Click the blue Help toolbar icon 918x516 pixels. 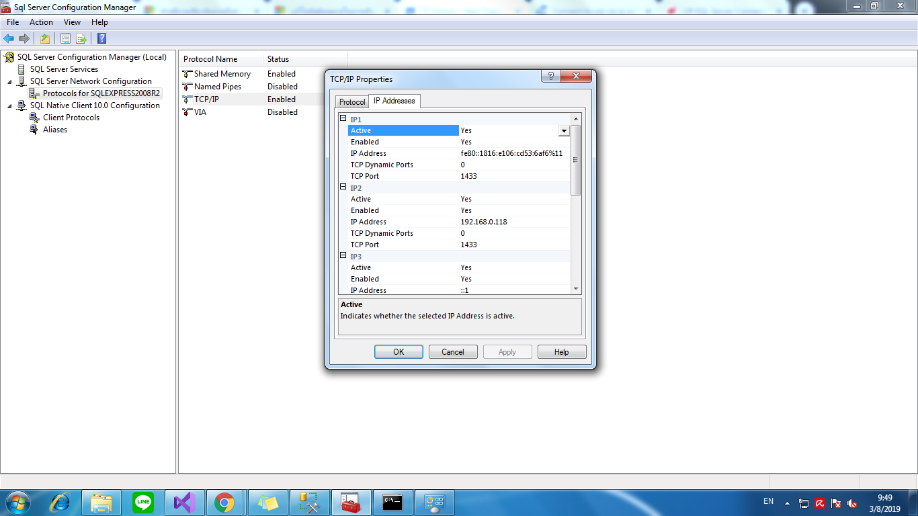click(x=102, y=38)
